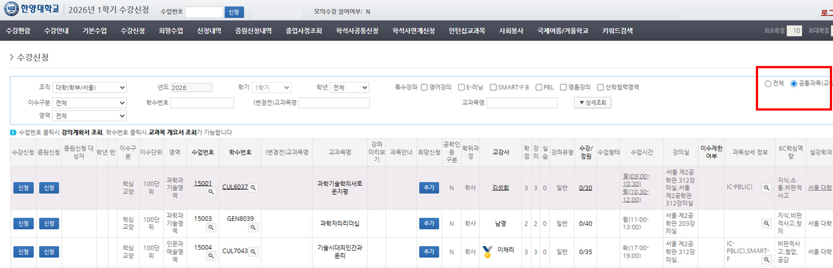The width and height of the screenshot is (833, 268).
Task: Open the 학년 dropdown
Action: [x=349, y=87]
